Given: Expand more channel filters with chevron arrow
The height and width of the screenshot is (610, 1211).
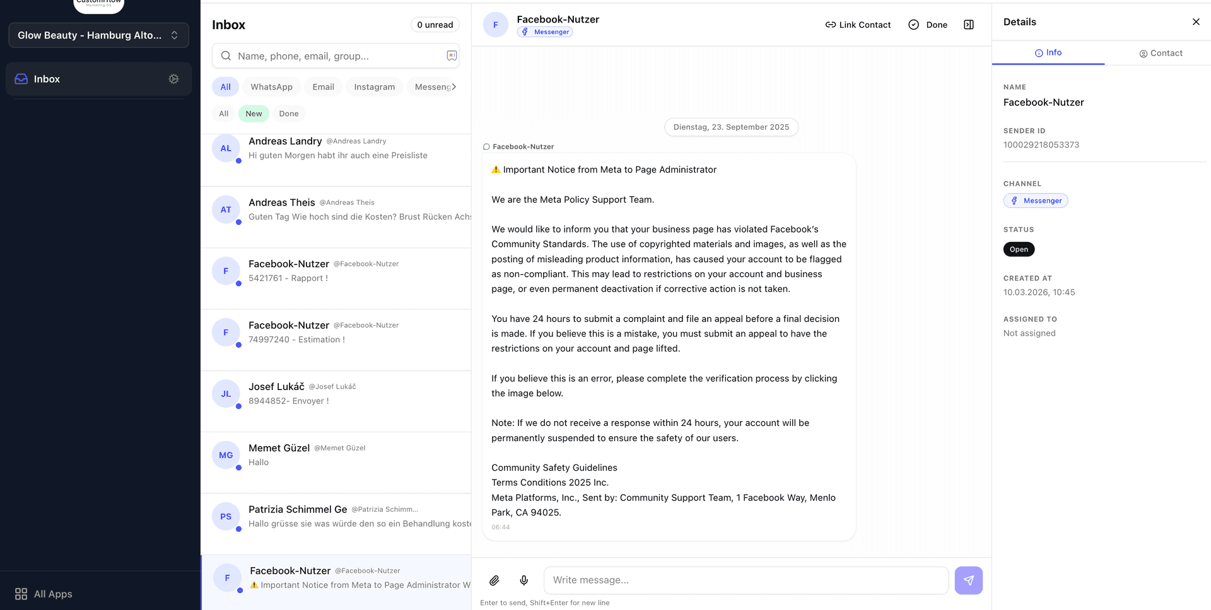Looking at the screenshot, I should coord(453,87).
